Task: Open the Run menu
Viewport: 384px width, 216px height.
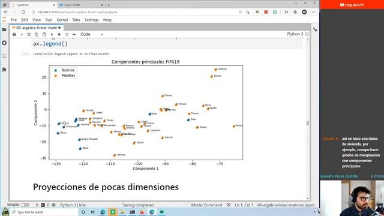Action: [49, 20]
